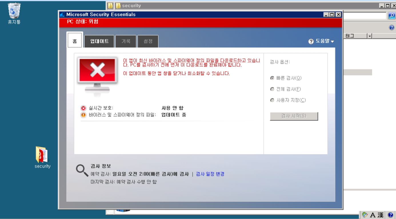396x219 pixels.
Task: Maximize the background security folder window
Action: 388,6
